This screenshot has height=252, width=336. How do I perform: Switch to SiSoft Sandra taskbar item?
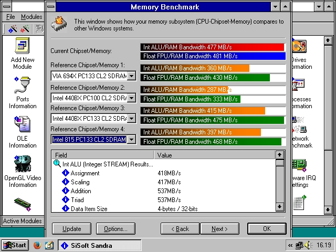(x=99, y=245)
